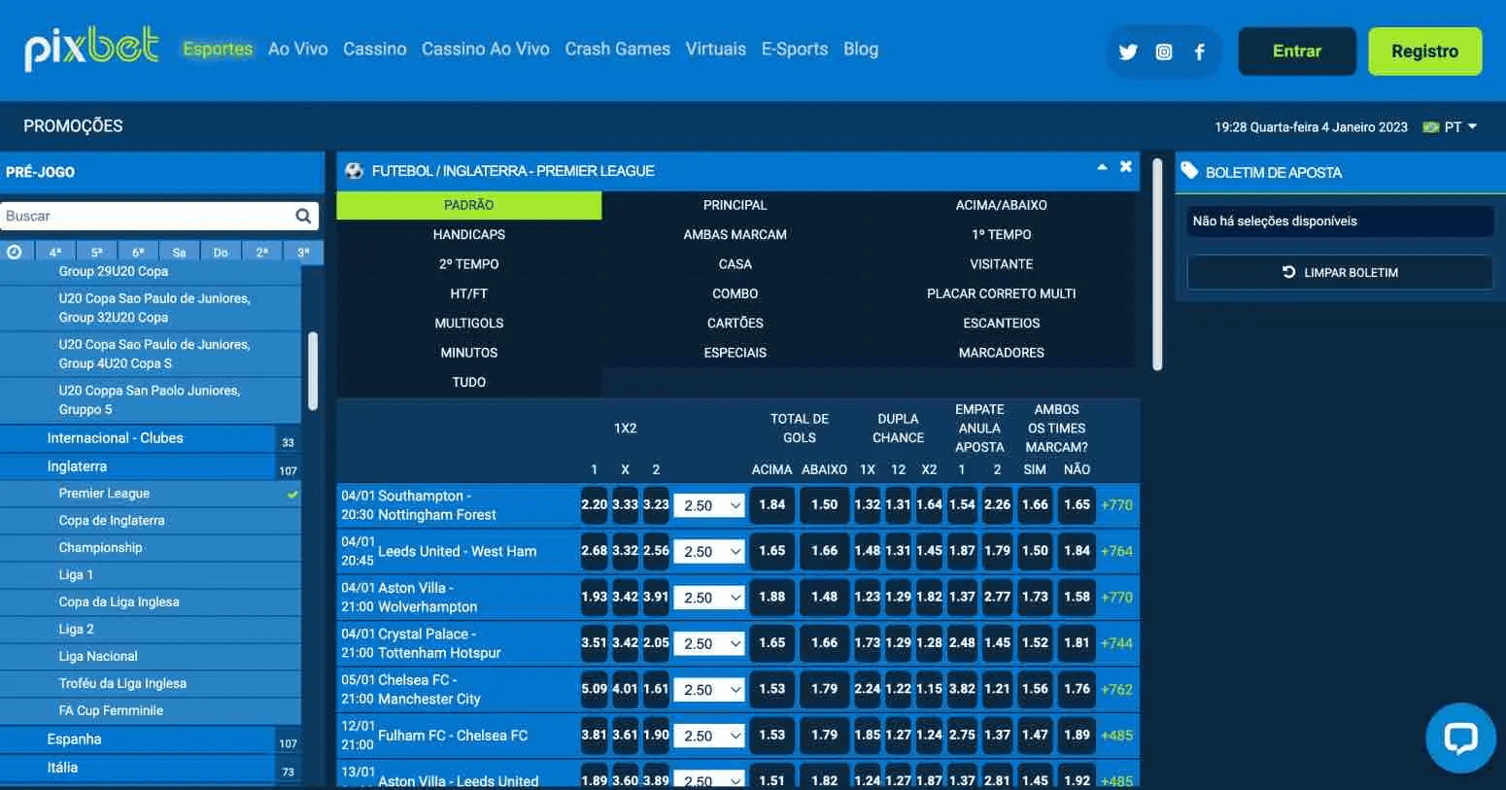Select the Championship league

(151, 548)
